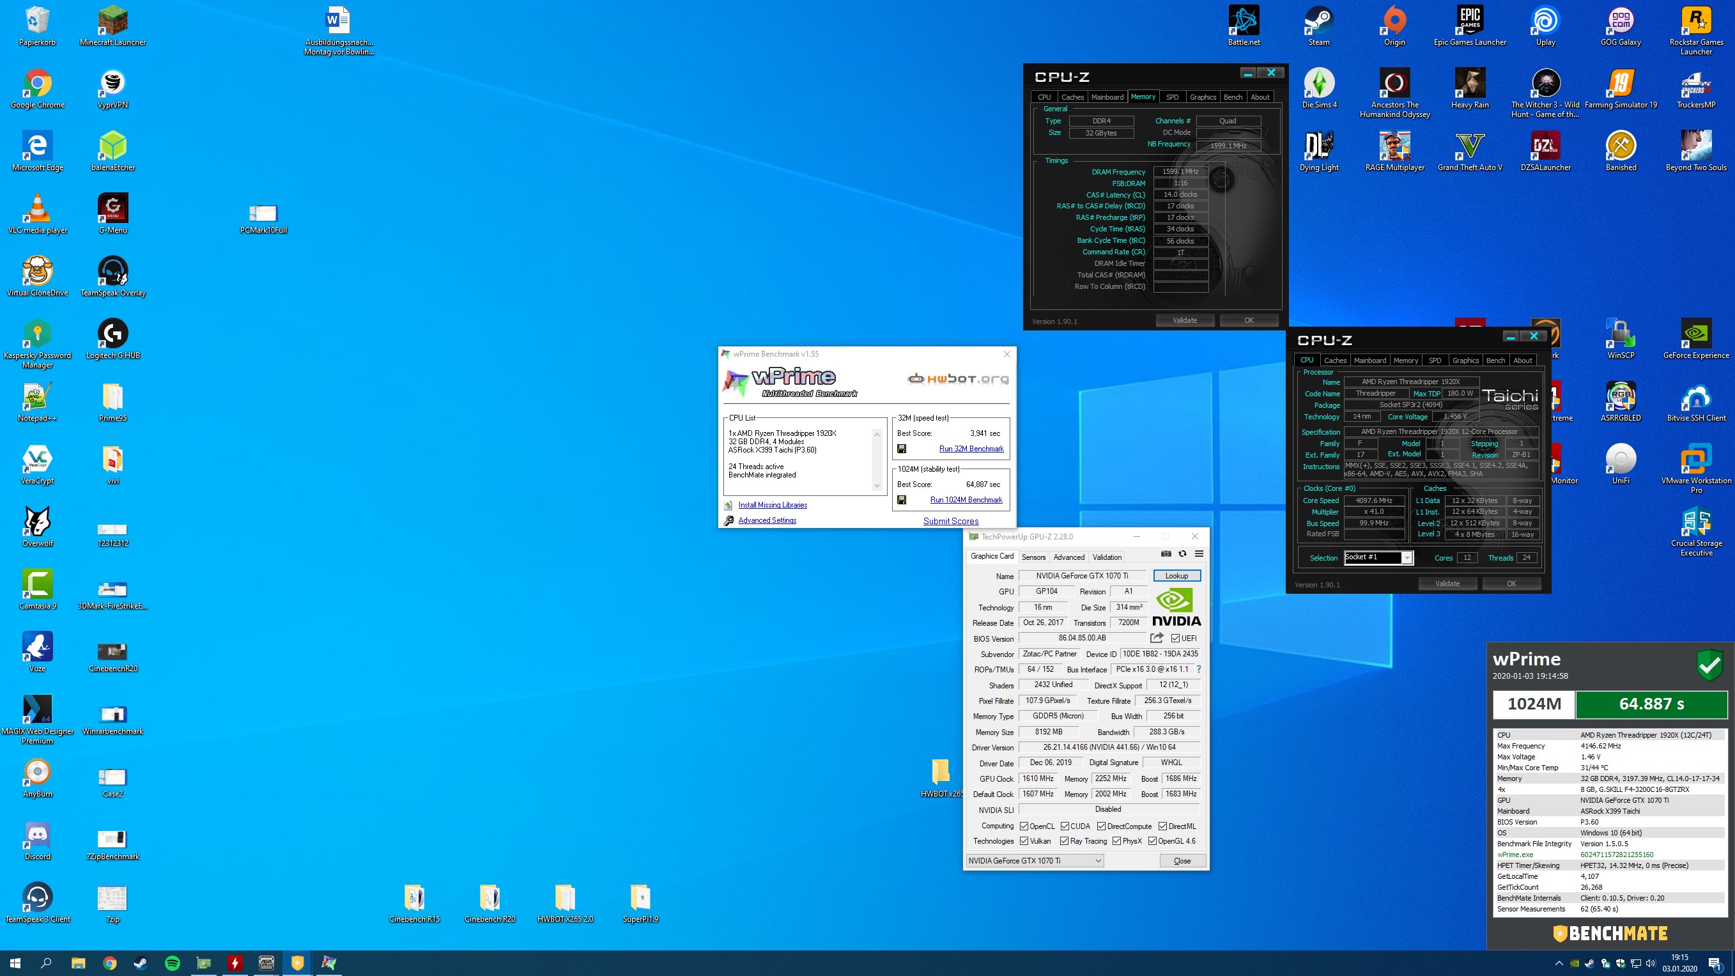
Task: Click Bus Interface question mark in GPU-Z
Action: pyautogui.click(x=1198, y=670)
